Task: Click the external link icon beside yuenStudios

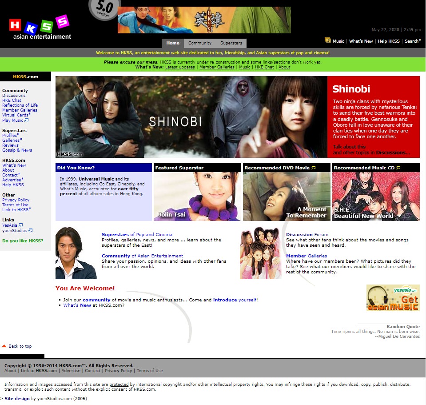Action: pos(30,230)
